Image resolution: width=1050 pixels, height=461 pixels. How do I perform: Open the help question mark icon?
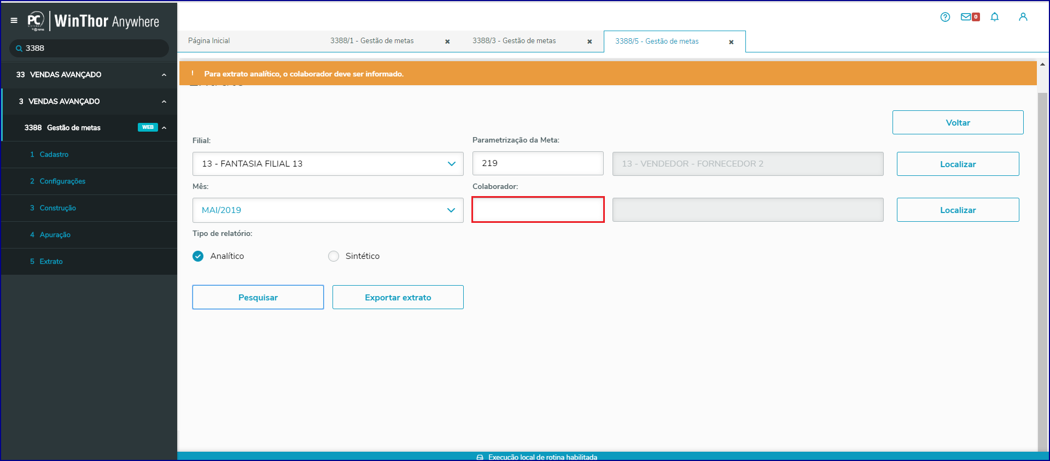945,17
